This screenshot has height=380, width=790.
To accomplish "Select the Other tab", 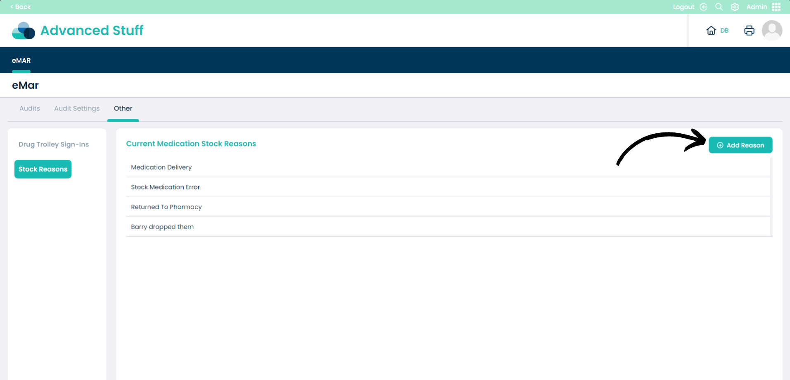I will [123, 108].
